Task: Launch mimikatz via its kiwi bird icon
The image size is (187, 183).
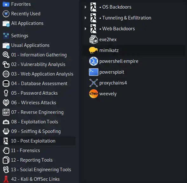Action: [93, 50]
